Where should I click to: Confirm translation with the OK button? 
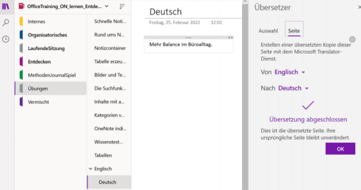point(340,149)
